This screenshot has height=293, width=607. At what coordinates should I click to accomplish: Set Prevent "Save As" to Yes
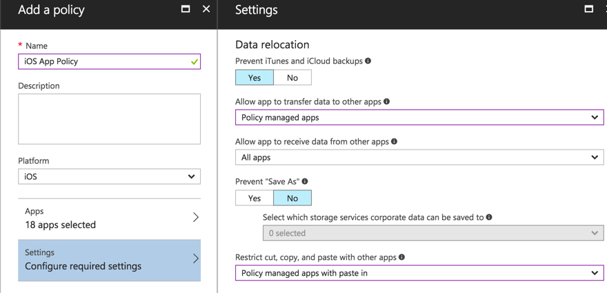pyautogui.click(x=255, y=198)
